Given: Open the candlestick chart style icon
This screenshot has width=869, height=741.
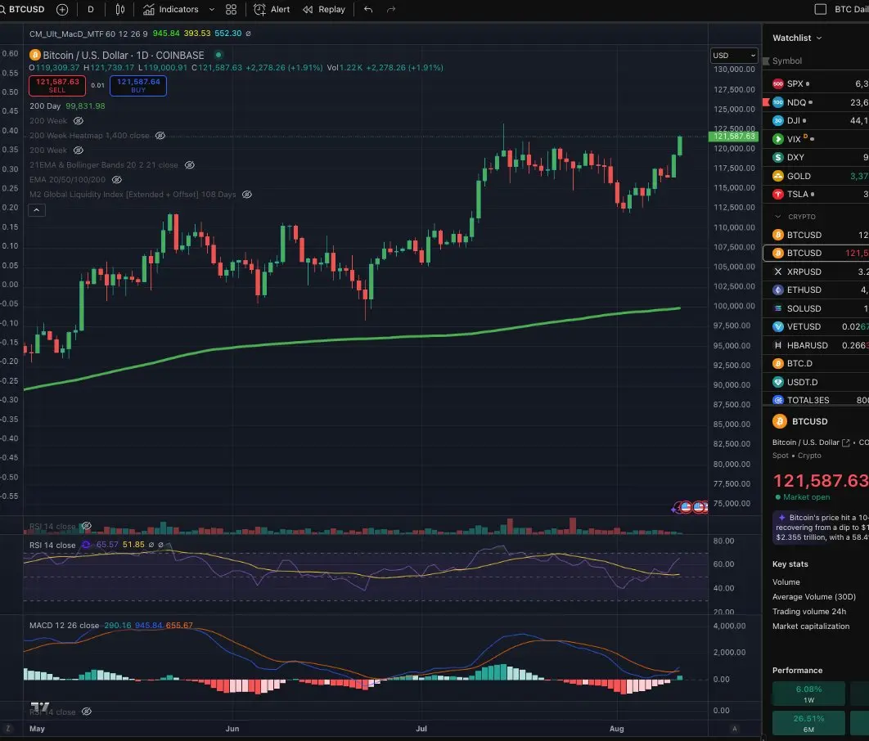Looking at the screenshot, I should pos(119,10).
